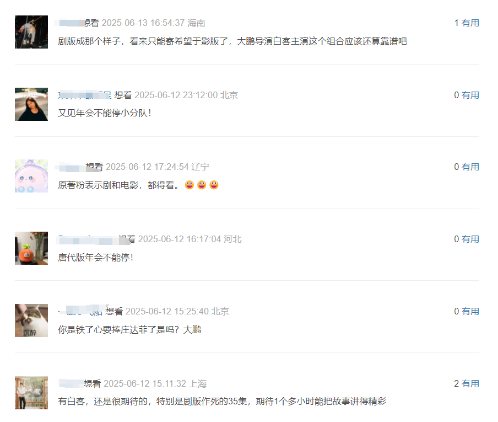
Task: Click comment text 唐代版年会不能停!
Action: click(96, 257)
